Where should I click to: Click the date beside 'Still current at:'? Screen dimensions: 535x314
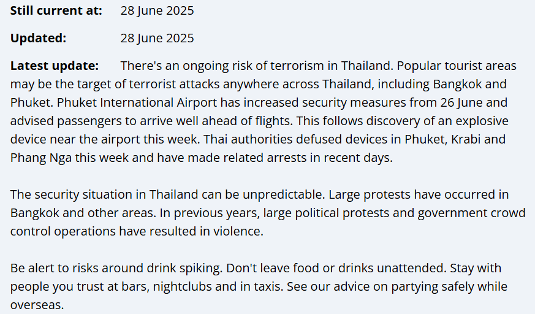pos(157,10)
